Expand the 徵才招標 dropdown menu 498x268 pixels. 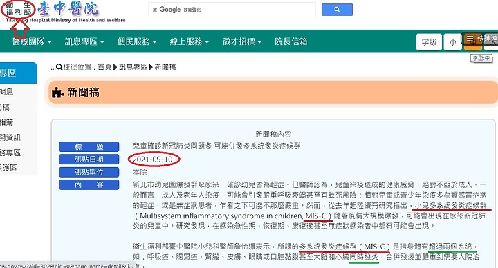pyautogui.click(x=241, y=41)
